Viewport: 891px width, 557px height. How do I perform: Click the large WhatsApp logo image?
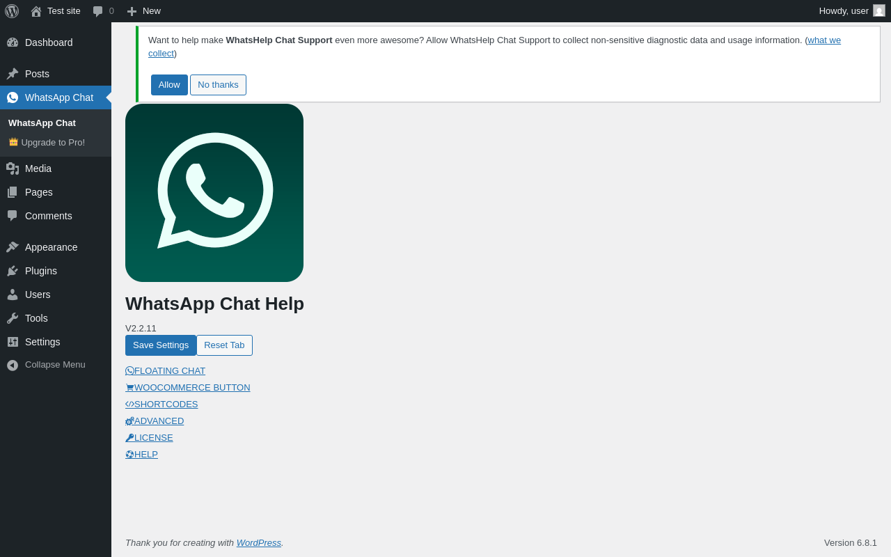pos(214,193)
